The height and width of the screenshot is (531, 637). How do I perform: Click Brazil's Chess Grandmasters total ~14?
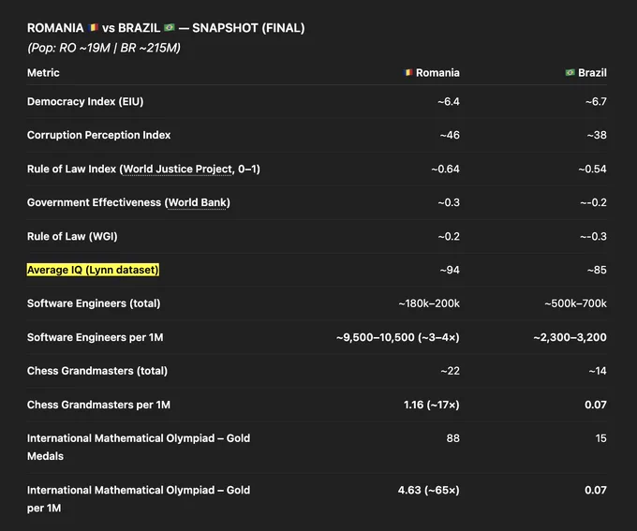point(598,371)
